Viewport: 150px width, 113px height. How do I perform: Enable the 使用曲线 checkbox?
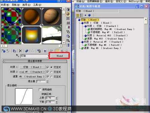tap(40, 89)
